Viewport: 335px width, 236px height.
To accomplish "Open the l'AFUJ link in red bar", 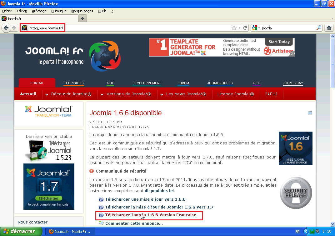I will [x=271, y=94].
